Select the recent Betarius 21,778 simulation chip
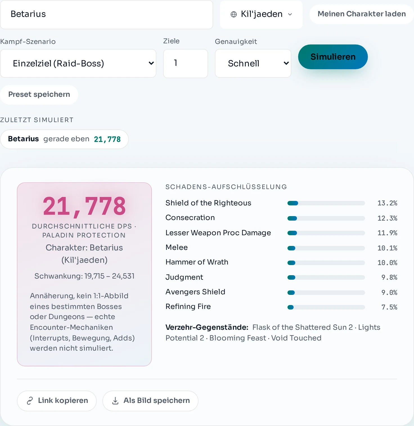Image resolution: width=414 pixels, height=426 pixels. pos(64,139)
